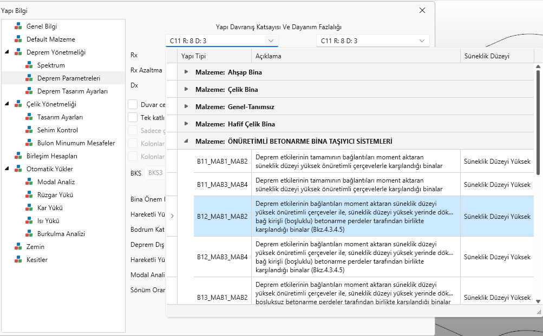
Task: Click the Rüzgar Yükü icon
Action: [29, 195]
